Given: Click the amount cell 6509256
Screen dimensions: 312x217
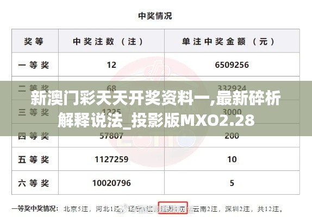Looking at the screenshot, I should pyautogui.click(x=232, y=65).
